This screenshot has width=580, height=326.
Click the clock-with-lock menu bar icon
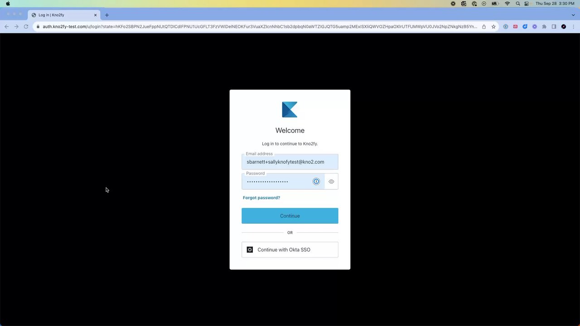[x=474, y=4]
